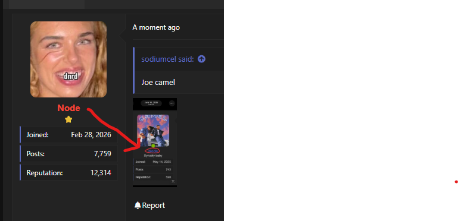Screen dimensions: 458x221
Task: Click the gold star badge under Node
Action: 68,119
